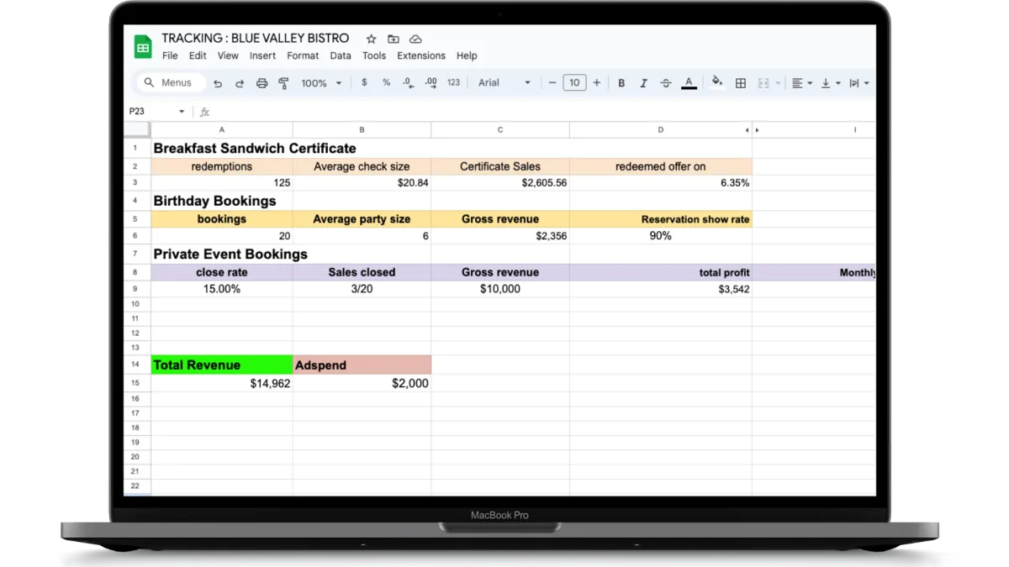Open merge cells dropdown arrow
The image size is (1009, 567).
(778, 83)
